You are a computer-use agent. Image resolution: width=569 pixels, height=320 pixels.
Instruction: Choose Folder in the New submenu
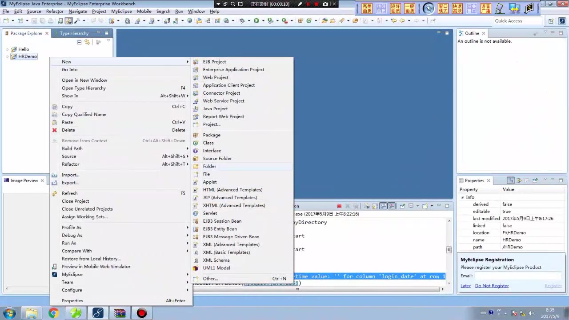click(242, 166)
